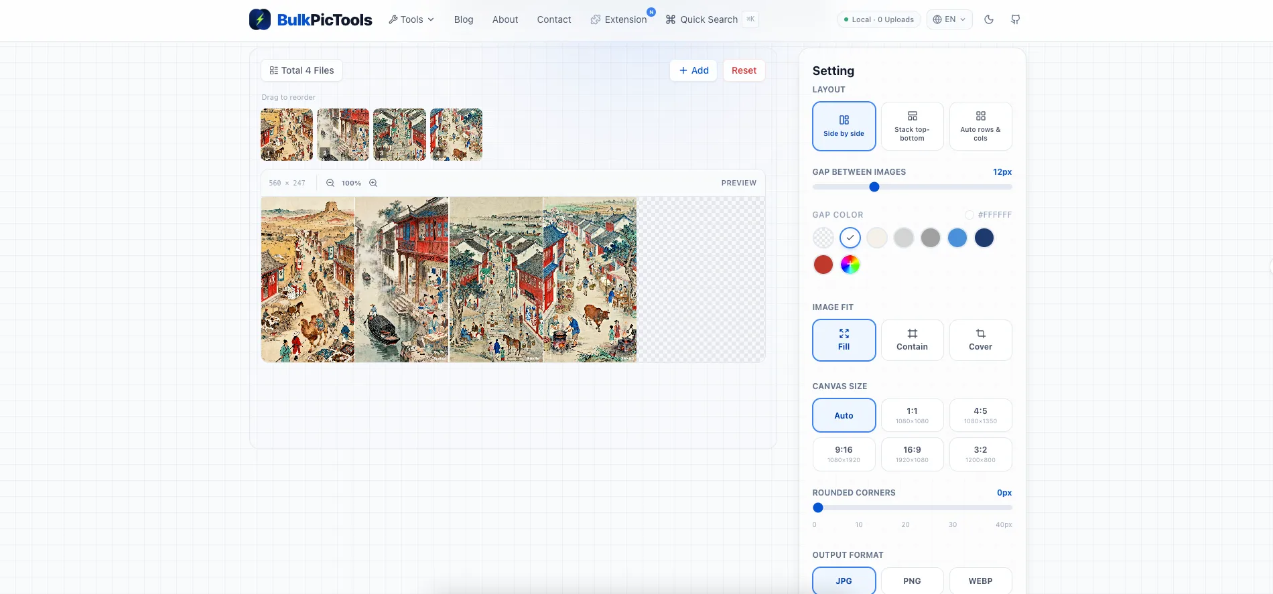The width and height of the screenshot is (1273, 594).
Task: Set canvas size to 3:2
Action: (x=981, y=454)
